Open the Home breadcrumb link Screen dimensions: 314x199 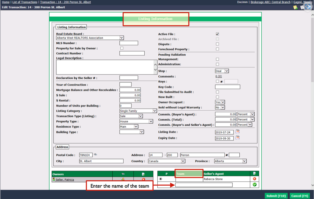pos(6,2)
